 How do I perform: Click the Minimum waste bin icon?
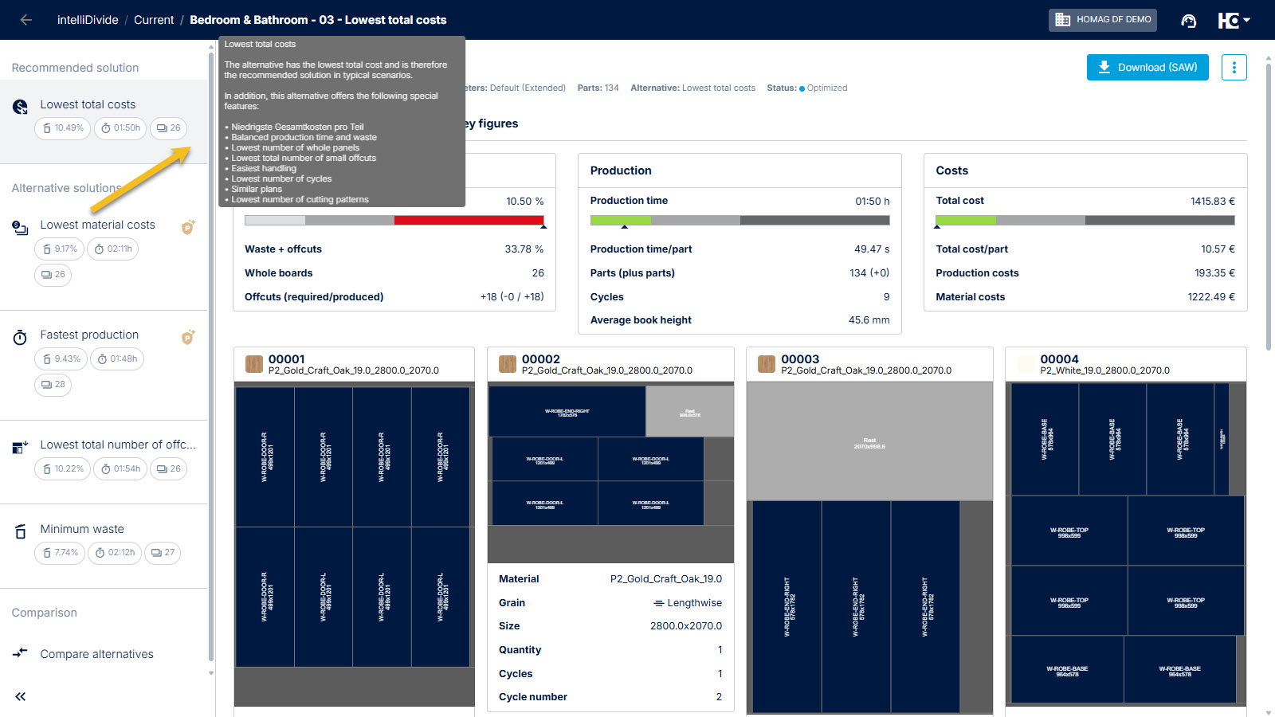tap(21, 531)
